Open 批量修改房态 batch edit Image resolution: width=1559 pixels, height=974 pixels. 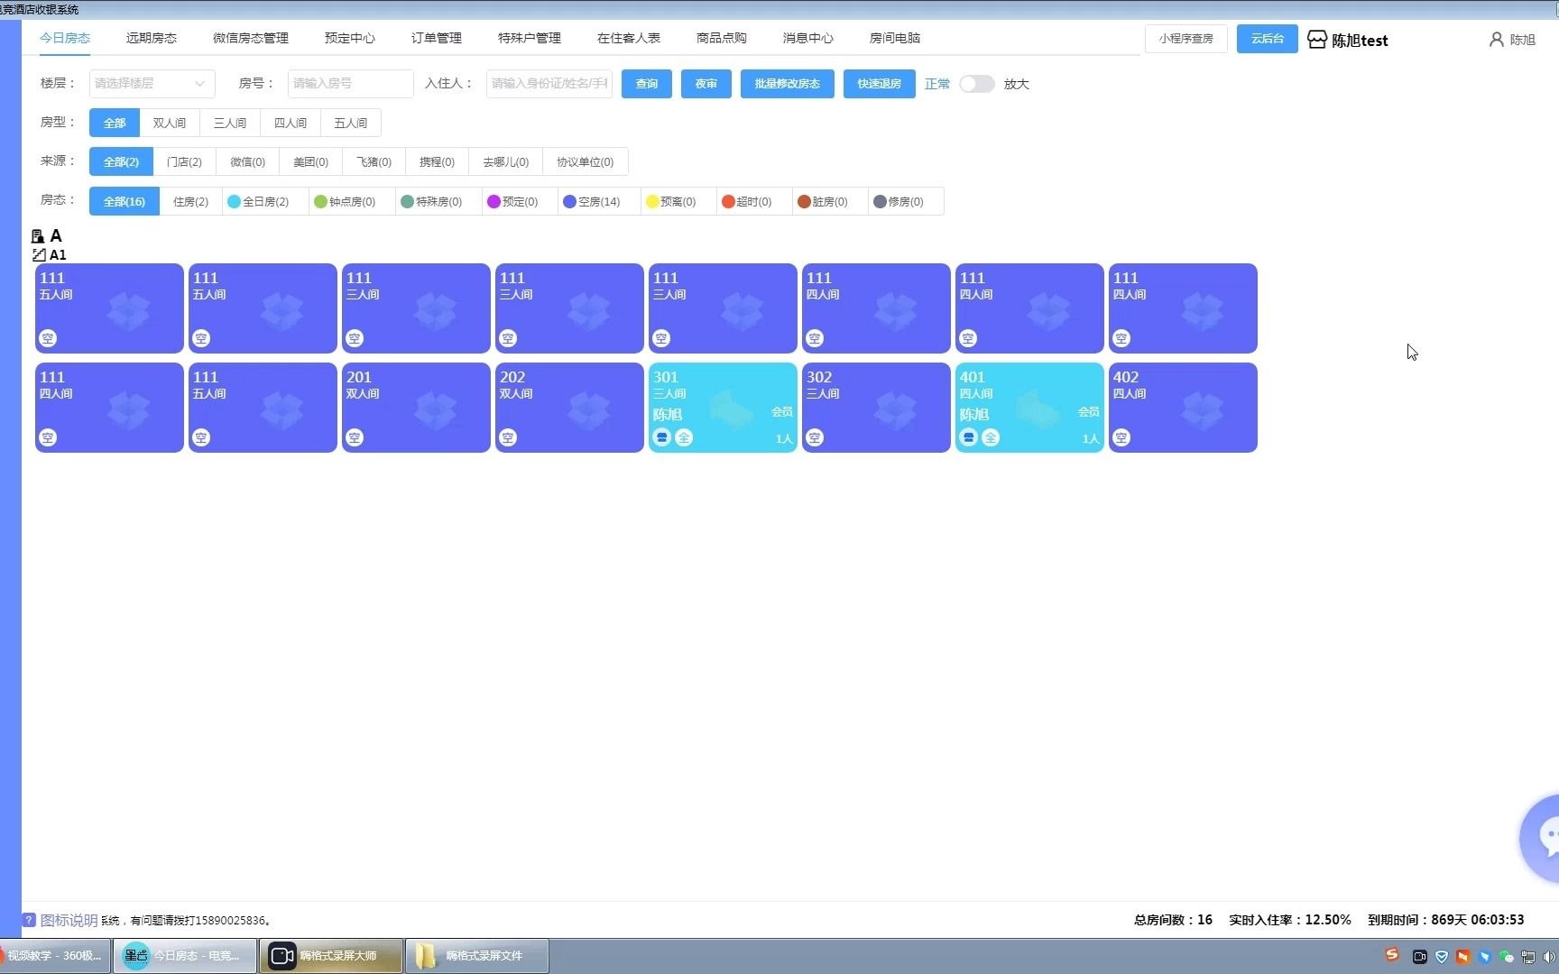tap(788, 84)
